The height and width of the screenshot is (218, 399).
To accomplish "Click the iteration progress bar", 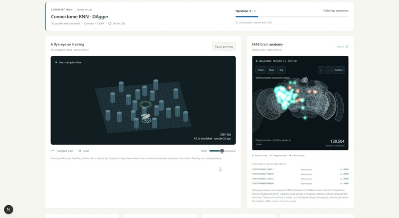I will tap(292, 16).
